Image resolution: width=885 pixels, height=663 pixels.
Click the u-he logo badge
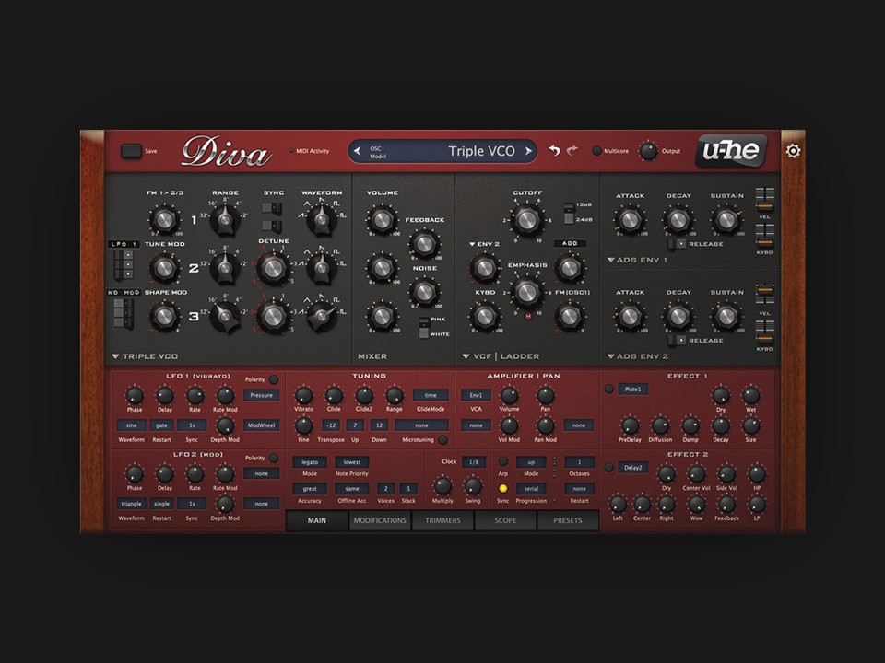point(731,150)
